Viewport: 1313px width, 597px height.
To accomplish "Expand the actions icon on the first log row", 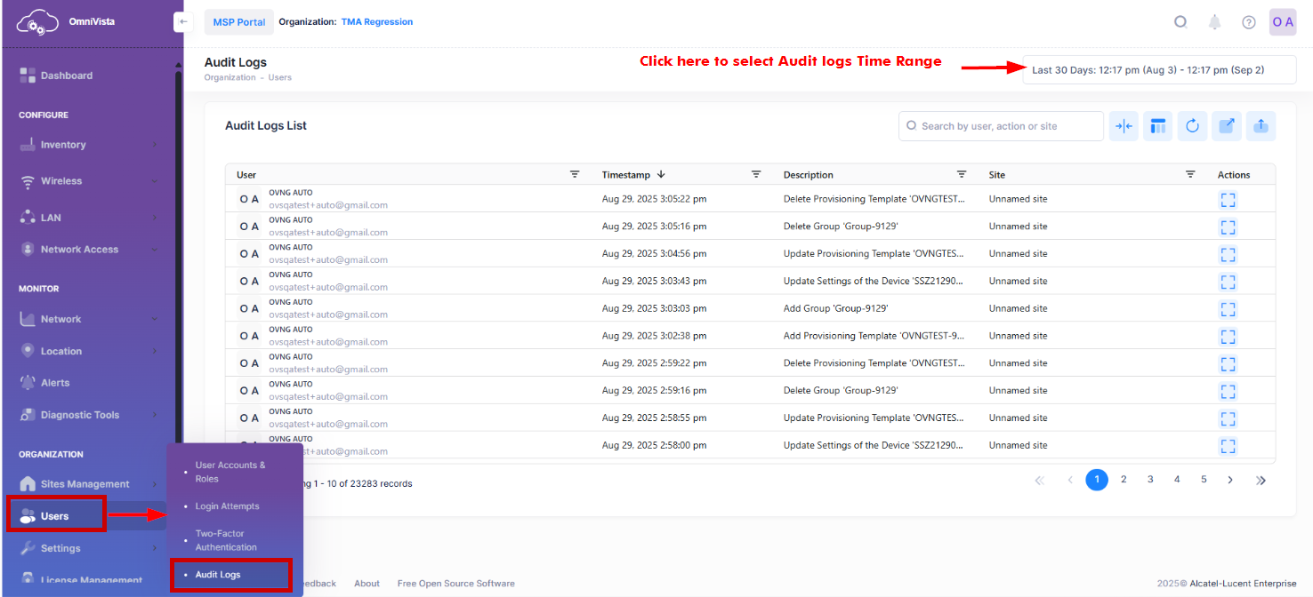I will tap(1228, 200).
